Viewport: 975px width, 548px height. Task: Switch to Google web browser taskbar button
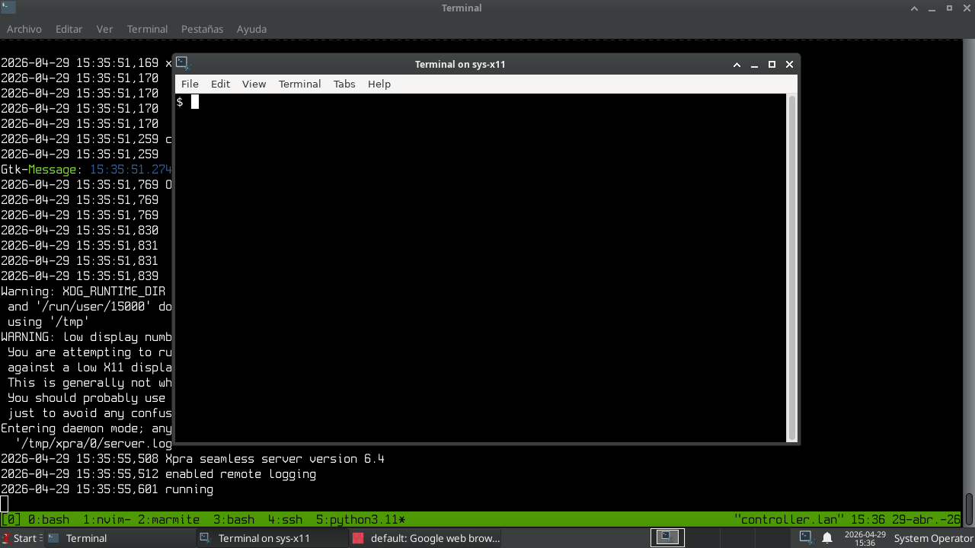pos(427,538)
